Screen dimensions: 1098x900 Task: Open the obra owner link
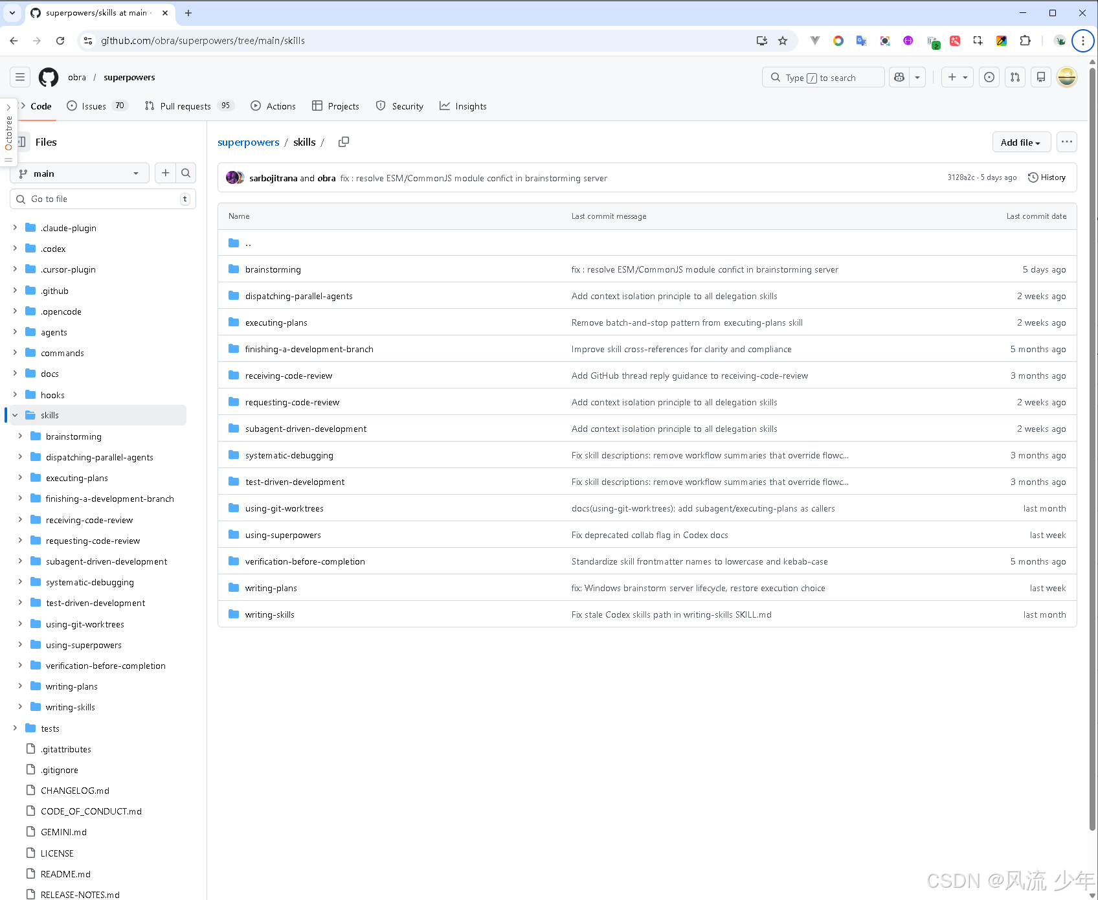coord(77,77)
